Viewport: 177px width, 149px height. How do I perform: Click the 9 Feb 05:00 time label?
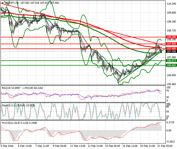pos(60,146)
